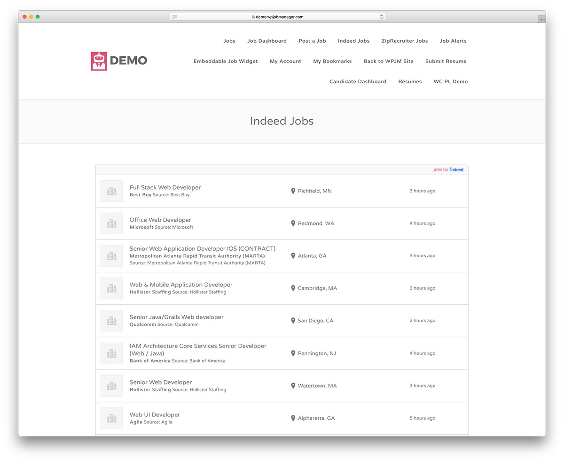Viewport: 564px width, 462px height.
Task: Click the location pin next to San Diego, CA
Action: (293, 321)
